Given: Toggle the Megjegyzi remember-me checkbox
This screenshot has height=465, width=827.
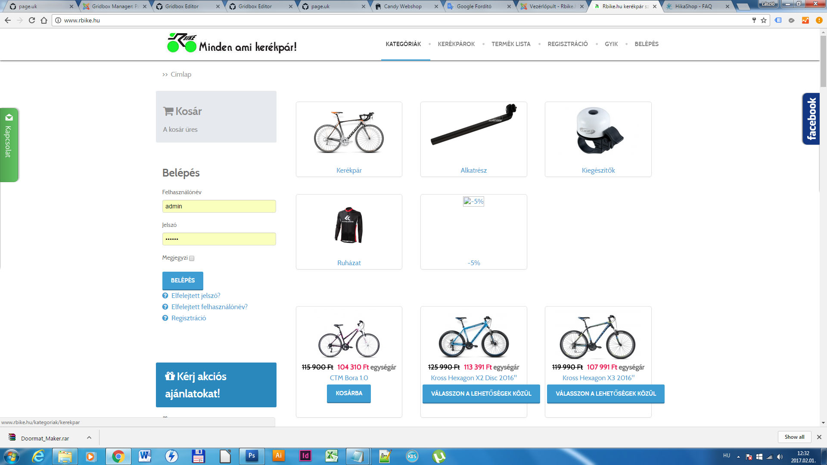Looking at the screenshot, I should click(x=192, y=258).
